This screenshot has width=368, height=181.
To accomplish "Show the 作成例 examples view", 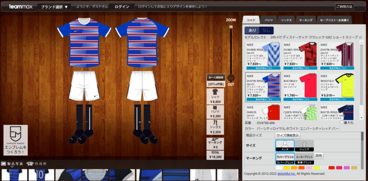I will (x=37, y=163).
